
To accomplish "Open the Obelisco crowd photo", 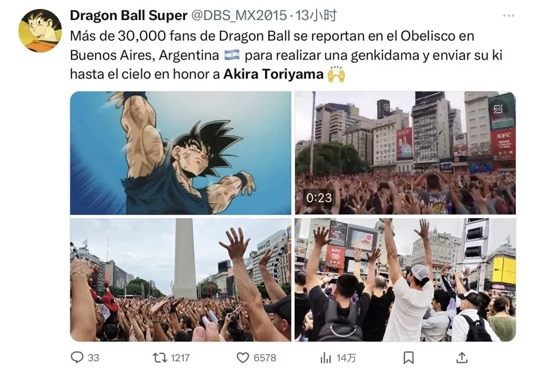I will [x=180, y=280].
